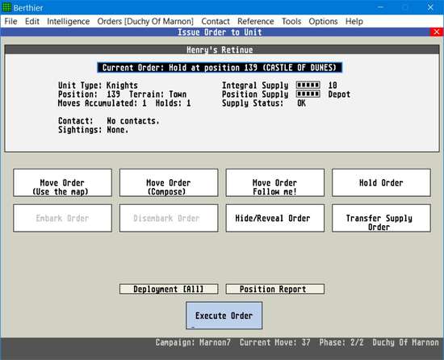Select Hide/Reveal Order

pos(275,218)
